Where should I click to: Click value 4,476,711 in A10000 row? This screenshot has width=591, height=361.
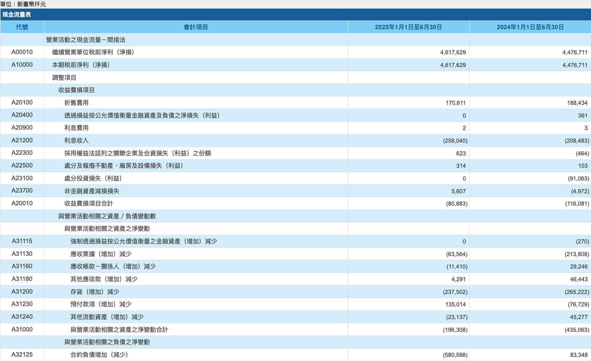pyautogui.click(x=575, y=65)
